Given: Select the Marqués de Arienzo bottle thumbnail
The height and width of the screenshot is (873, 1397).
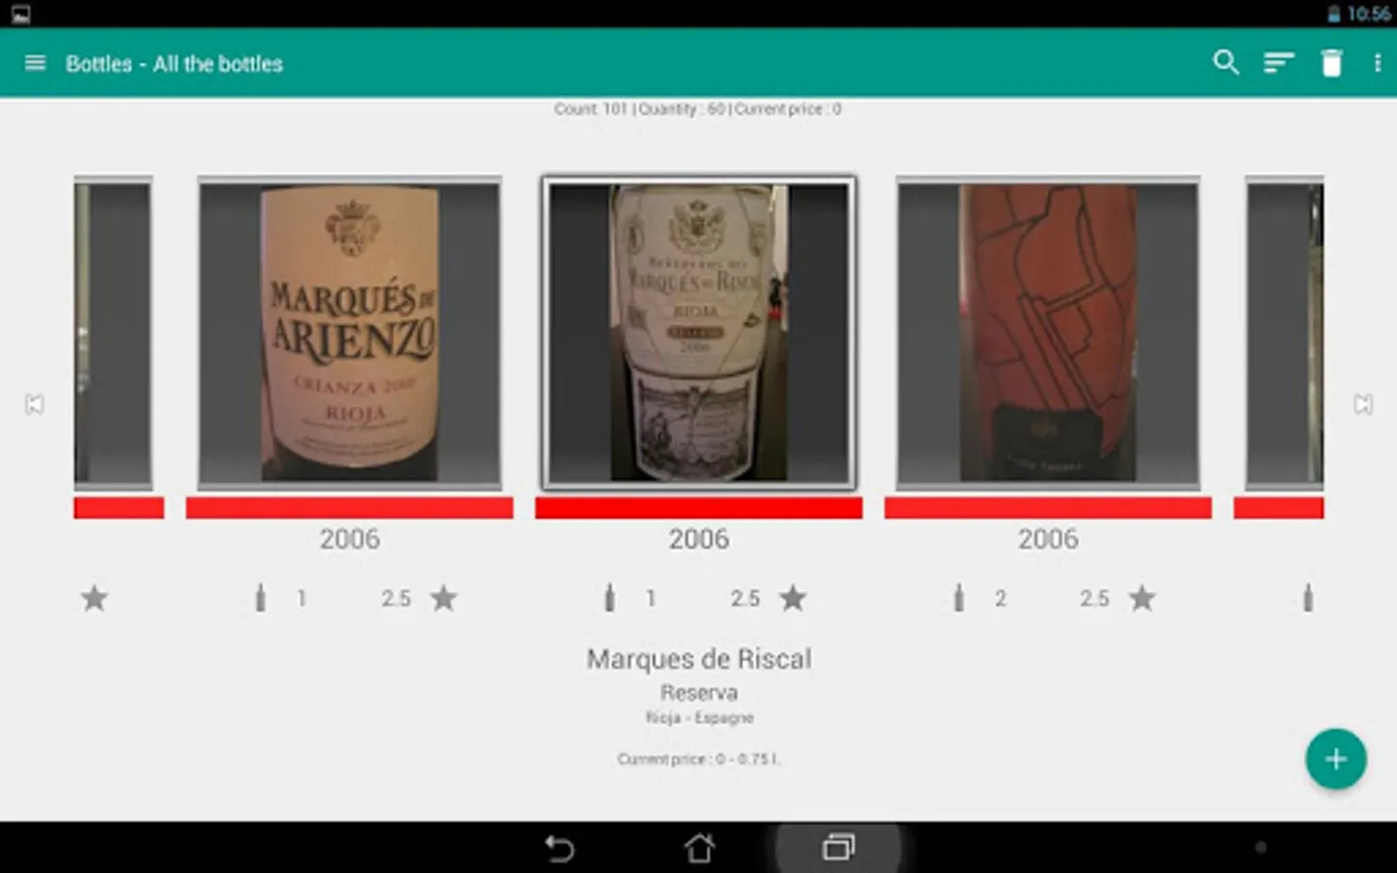Looking at the screenshot, I should (349, 332).
